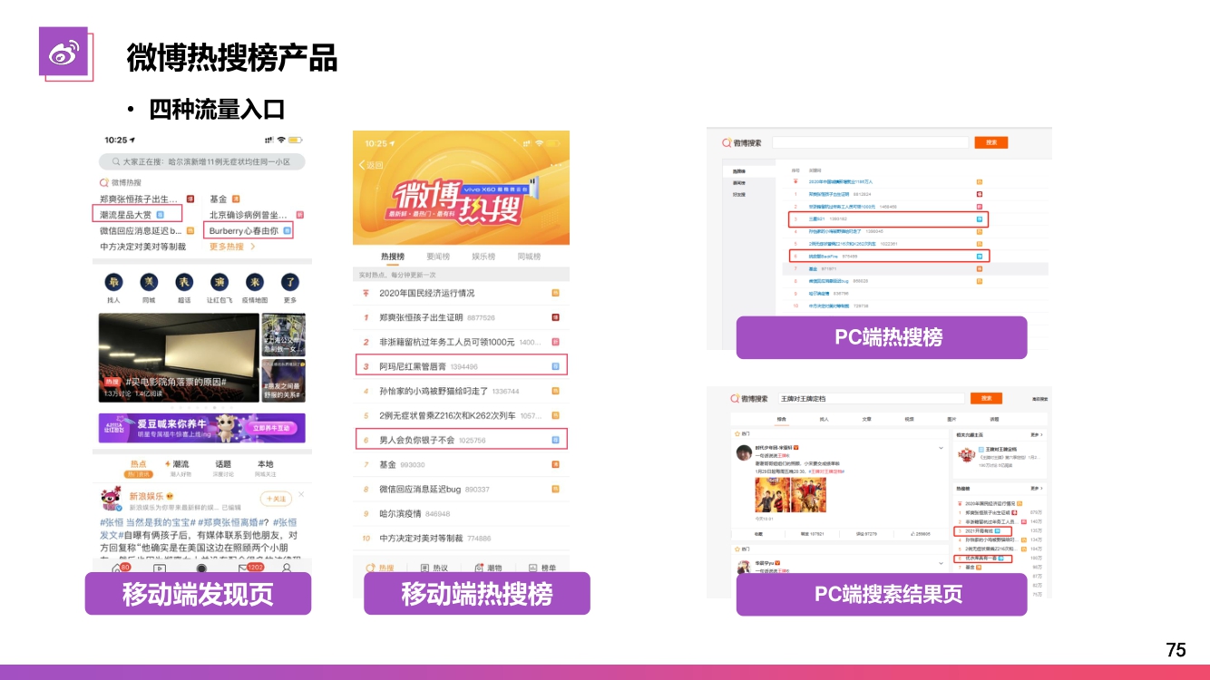Click orange 搜索 button on PC hot search page

(990, 142)
